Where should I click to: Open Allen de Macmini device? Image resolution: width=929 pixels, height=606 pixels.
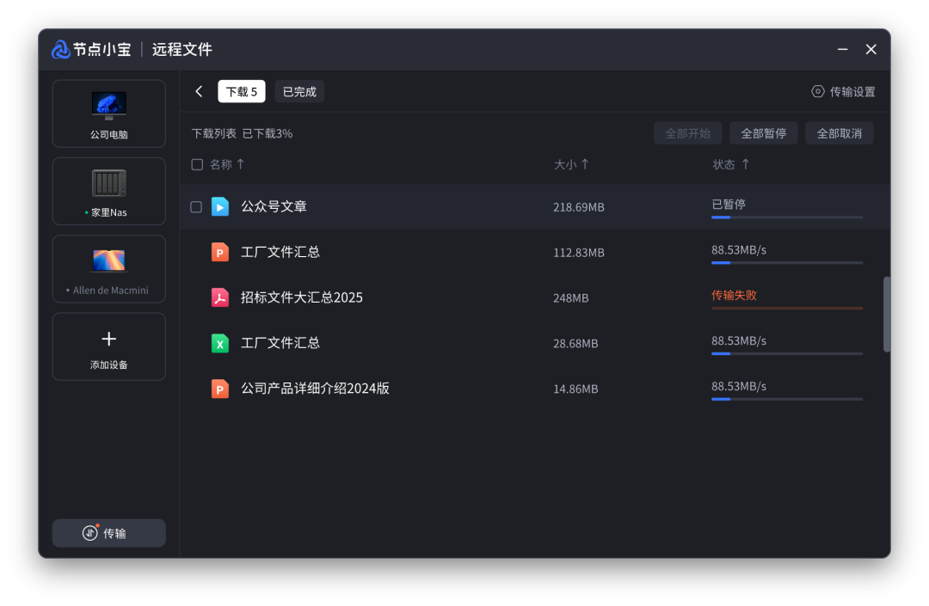pos(108,268)
